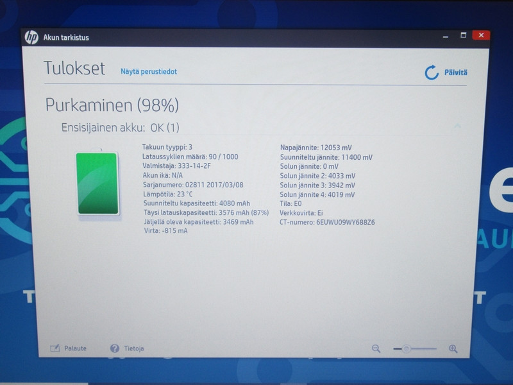Select CT-numero: 6EUWU09WY688Z6 text
The width and height of the screenshot is (513, 385).
point(327,222)
